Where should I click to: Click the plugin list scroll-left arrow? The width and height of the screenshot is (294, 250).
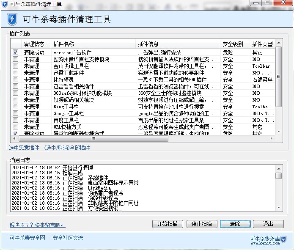click(14, 138)
